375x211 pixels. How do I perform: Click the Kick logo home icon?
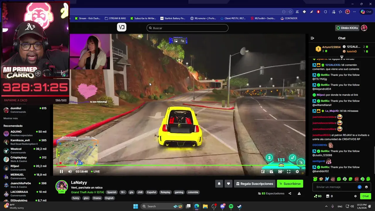tap(122, 27)
